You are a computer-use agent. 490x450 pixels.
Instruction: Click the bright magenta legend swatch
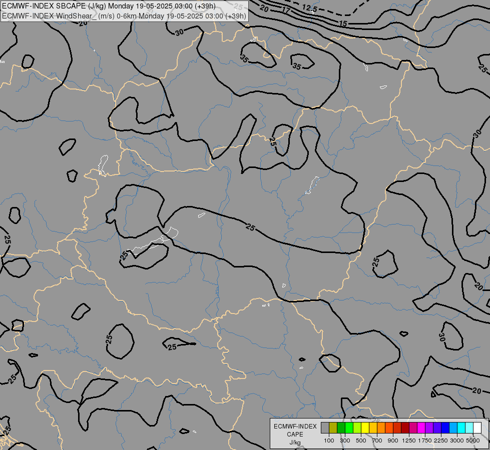coord(421,428)
